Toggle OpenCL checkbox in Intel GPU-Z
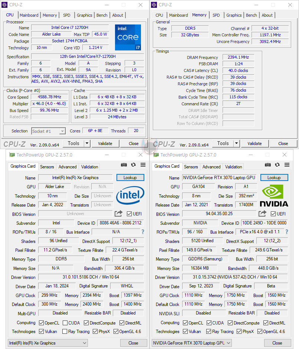The image size is (299, 349). 41,323
